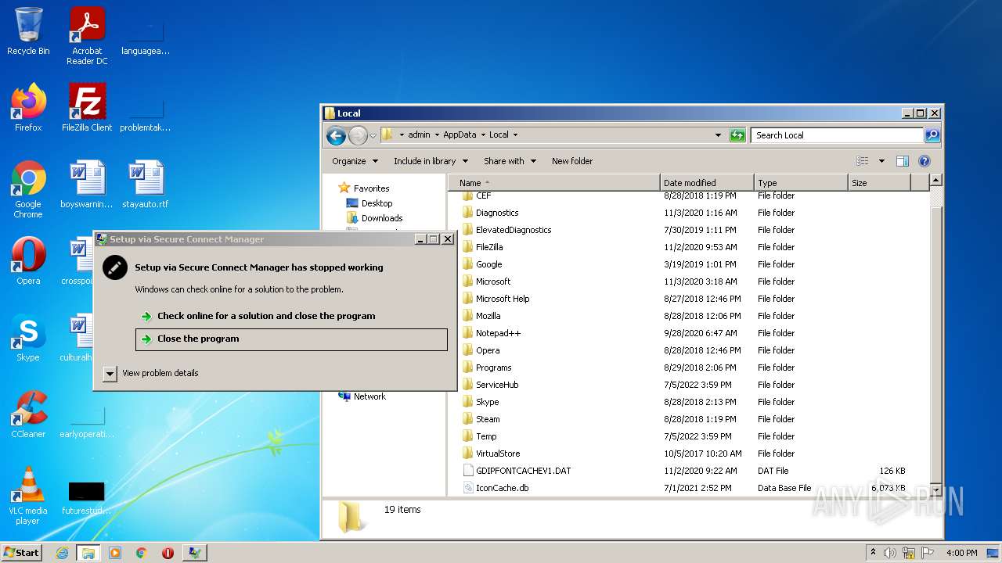
Task: Click the volume icon in system tray
Action: (890, 553)
